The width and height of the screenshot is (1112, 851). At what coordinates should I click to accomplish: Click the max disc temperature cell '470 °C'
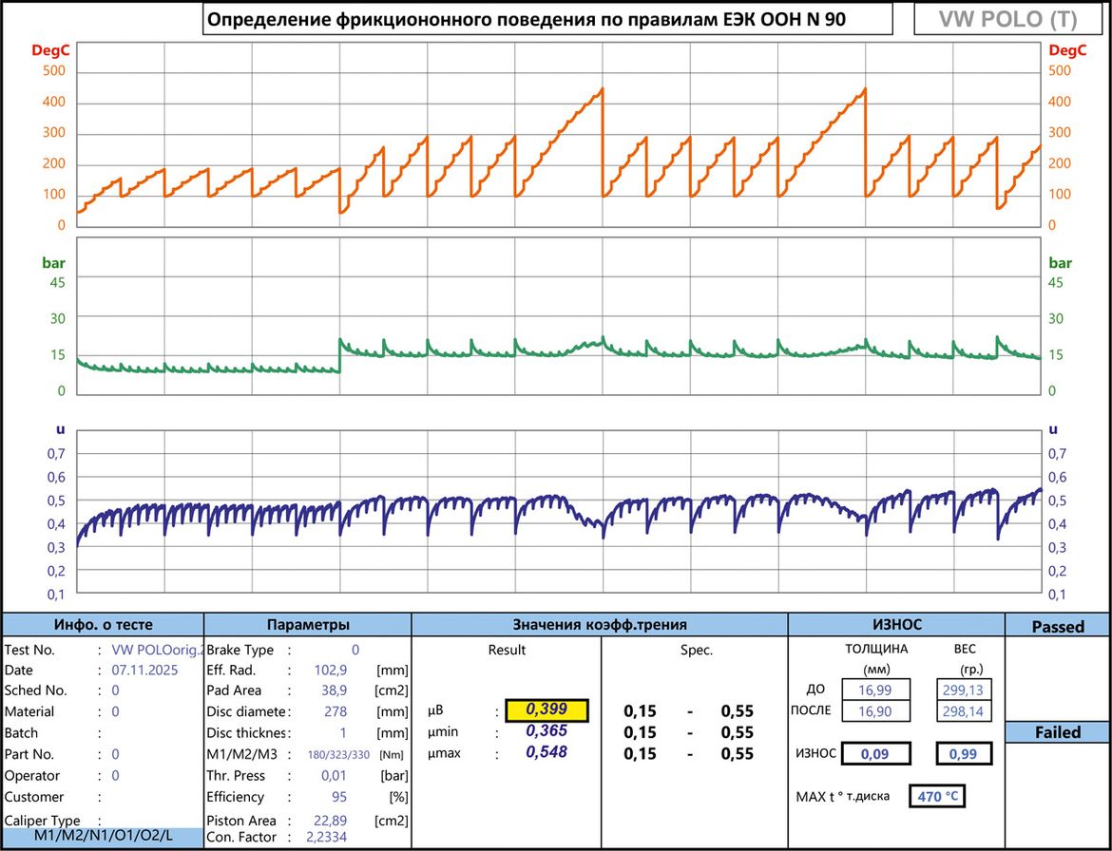click(937, 797)
